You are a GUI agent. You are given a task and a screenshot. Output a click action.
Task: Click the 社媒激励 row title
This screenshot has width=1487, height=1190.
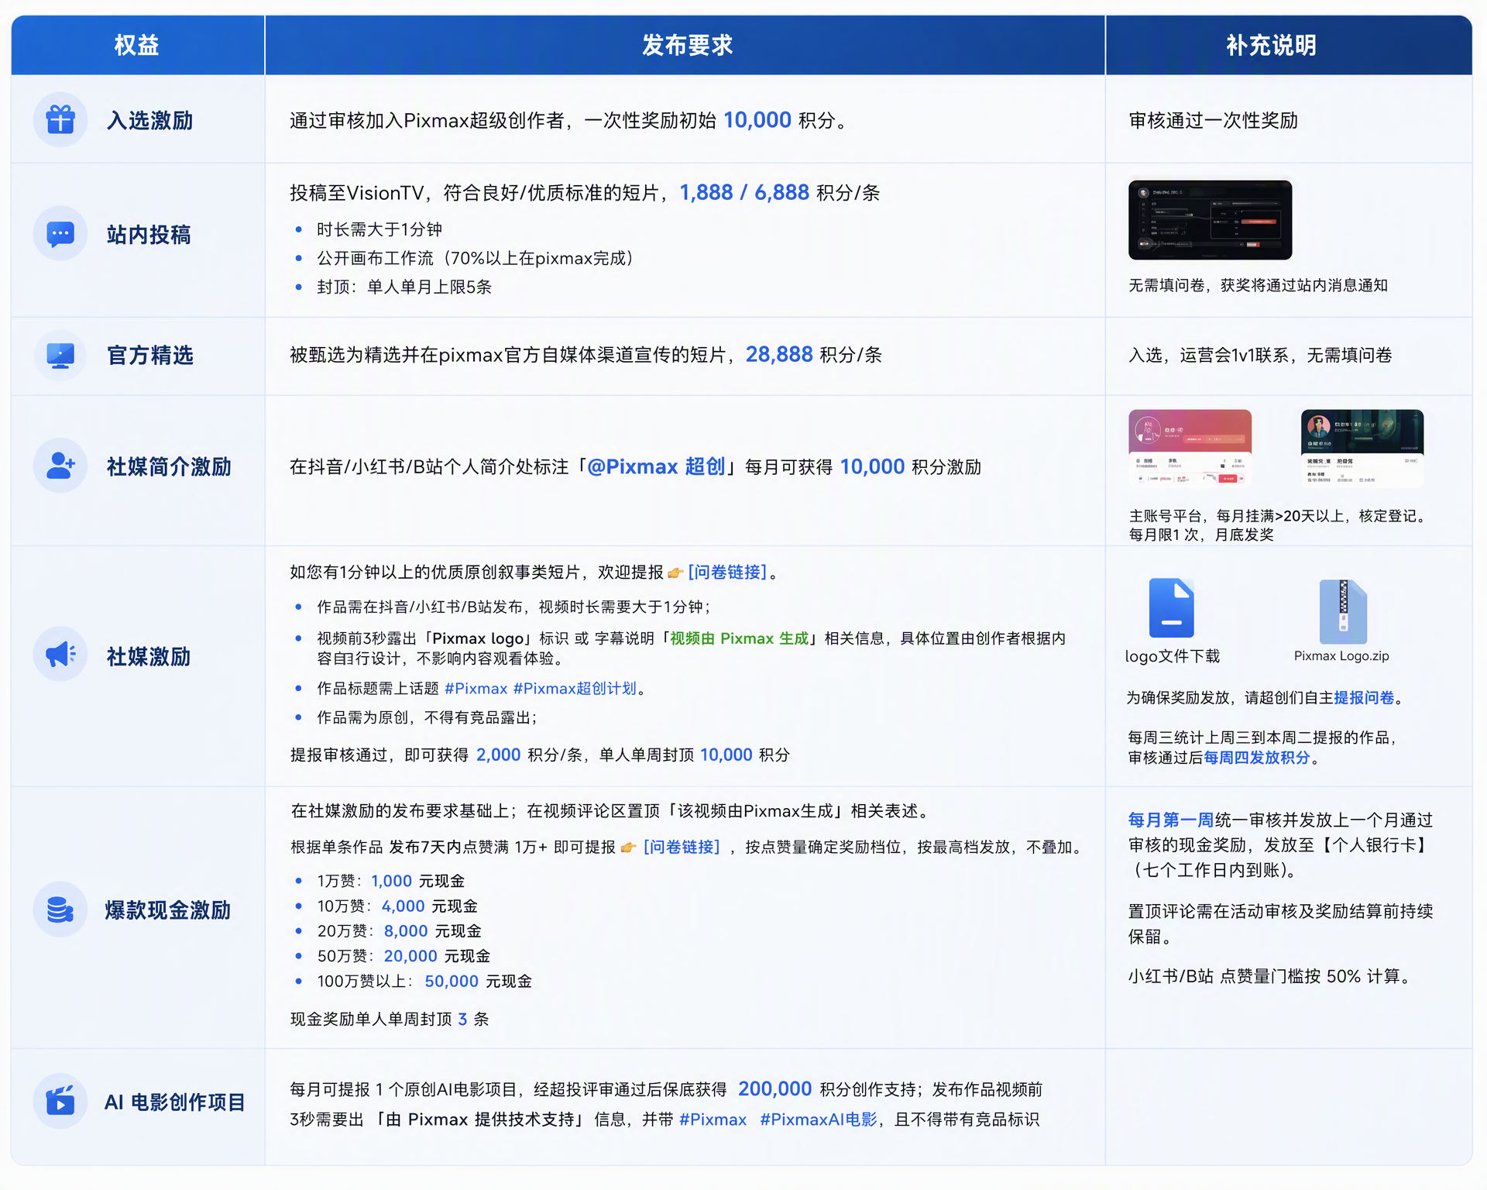tap(149, 656)
